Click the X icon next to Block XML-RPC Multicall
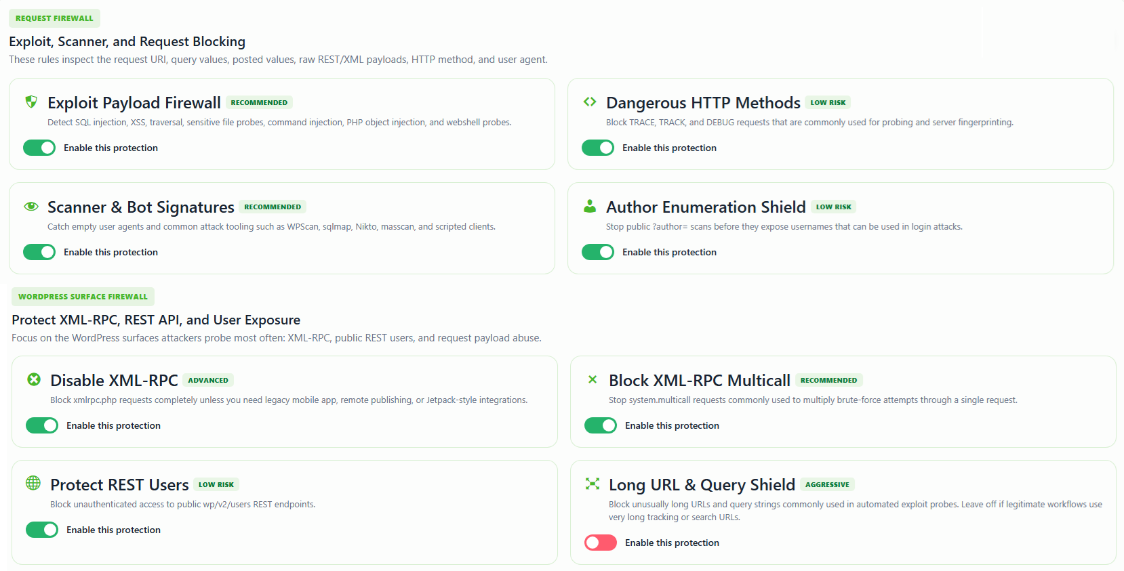This screenshot has height=571, width=1124. click(x=593, y=379)
